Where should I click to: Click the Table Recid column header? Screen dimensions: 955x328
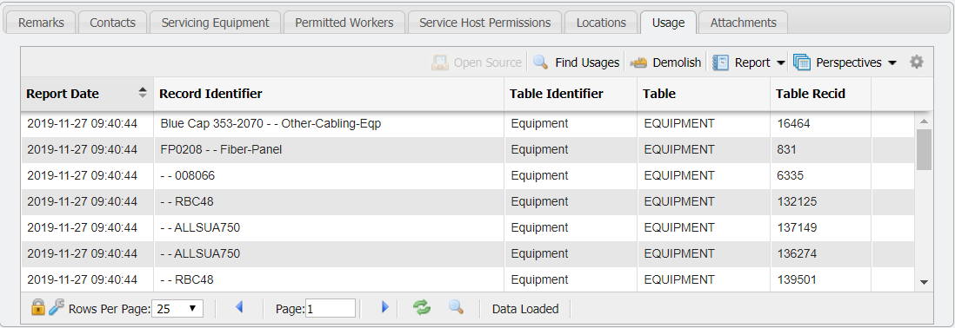[x=820, y=94]
